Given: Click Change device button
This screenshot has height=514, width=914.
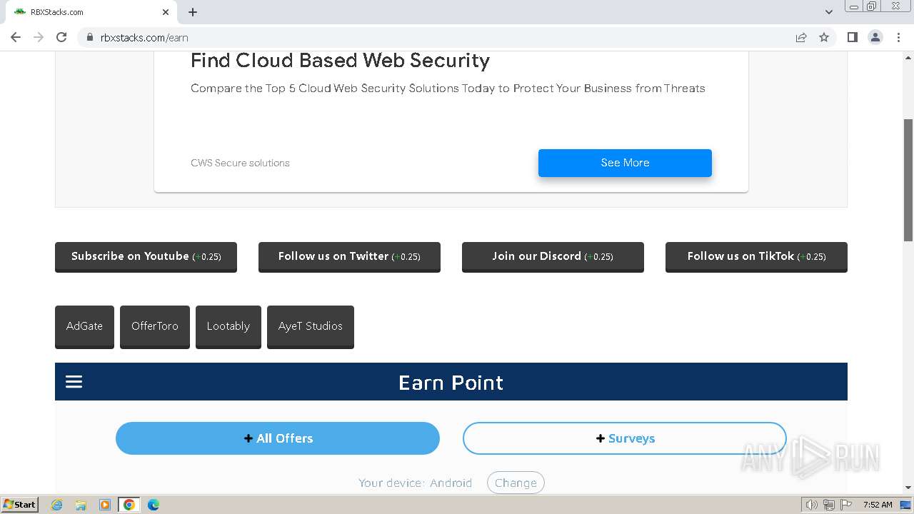Looking at the screenshot, I should point(516,483).
